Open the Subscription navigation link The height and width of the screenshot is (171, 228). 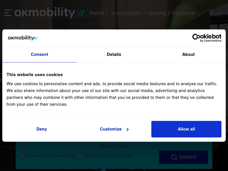[x=126, y=13]
